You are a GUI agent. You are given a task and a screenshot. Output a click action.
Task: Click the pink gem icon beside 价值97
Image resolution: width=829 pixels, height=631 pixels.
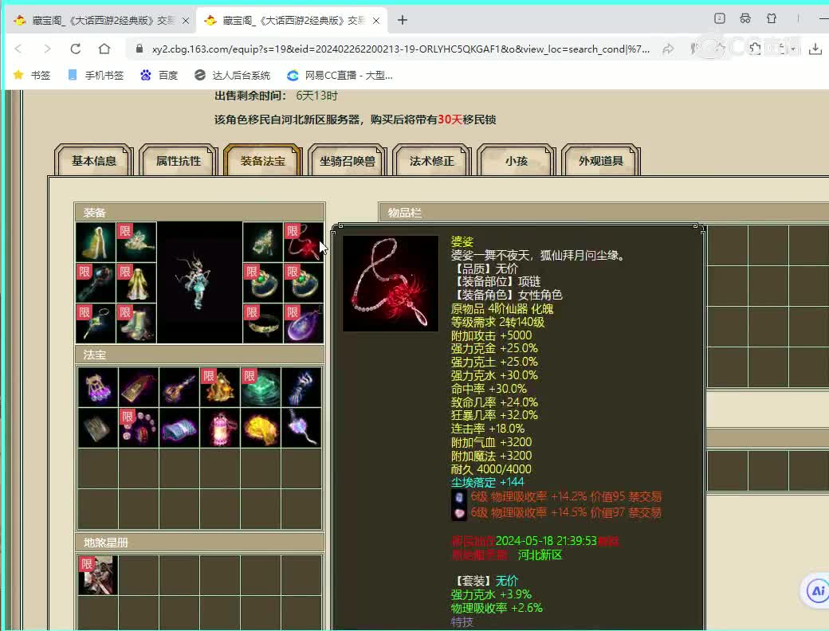pyautogui.click(x=459, y=512)
